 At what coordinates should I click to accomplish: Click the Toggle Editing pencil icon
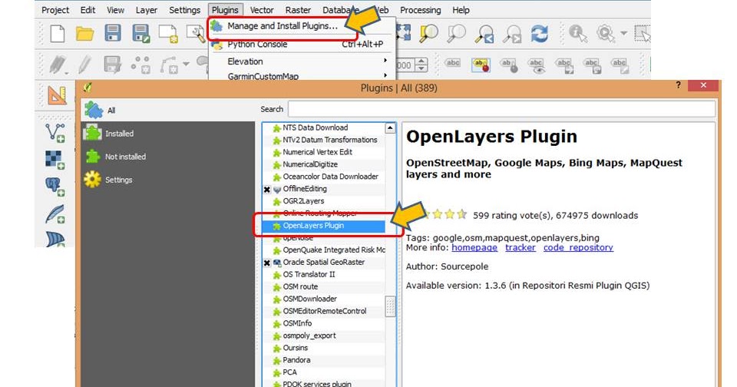coord(85,64)
